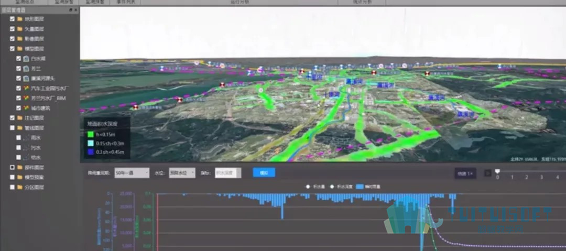Click the icon beside 城市建筑

tap(26, 107)
